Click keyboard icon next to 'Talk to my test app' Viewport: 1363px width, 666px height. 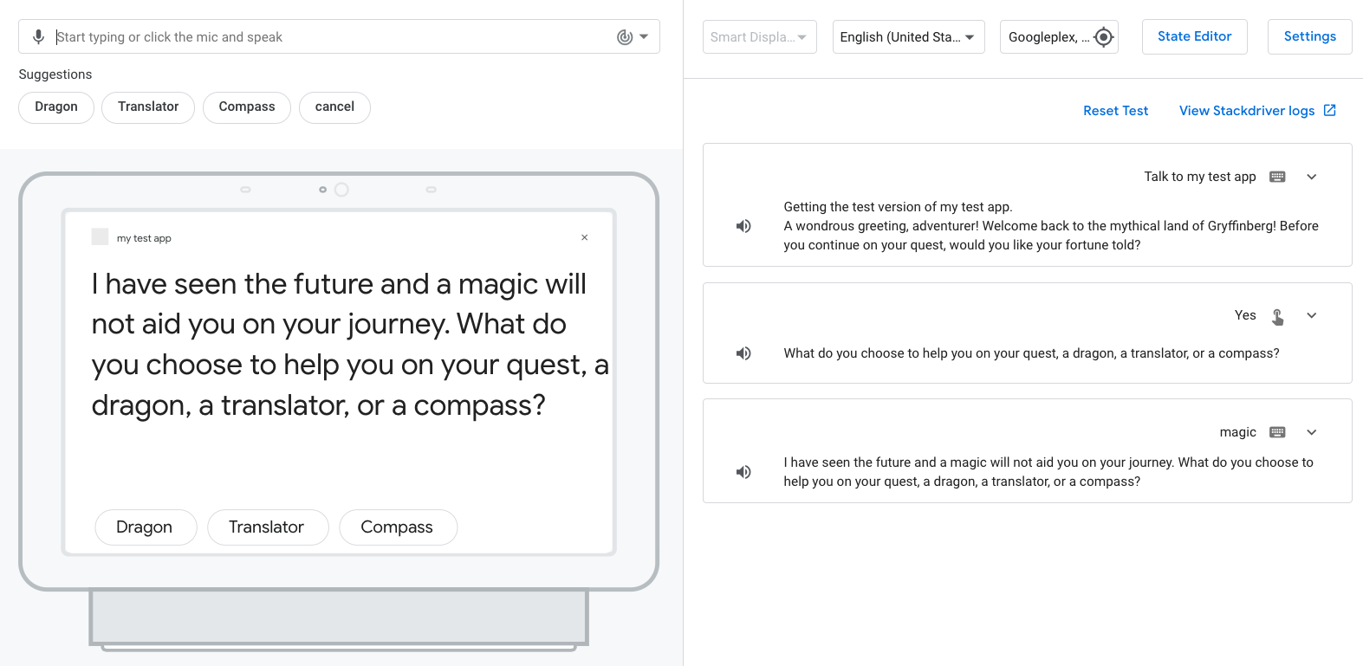(1277, 177)
